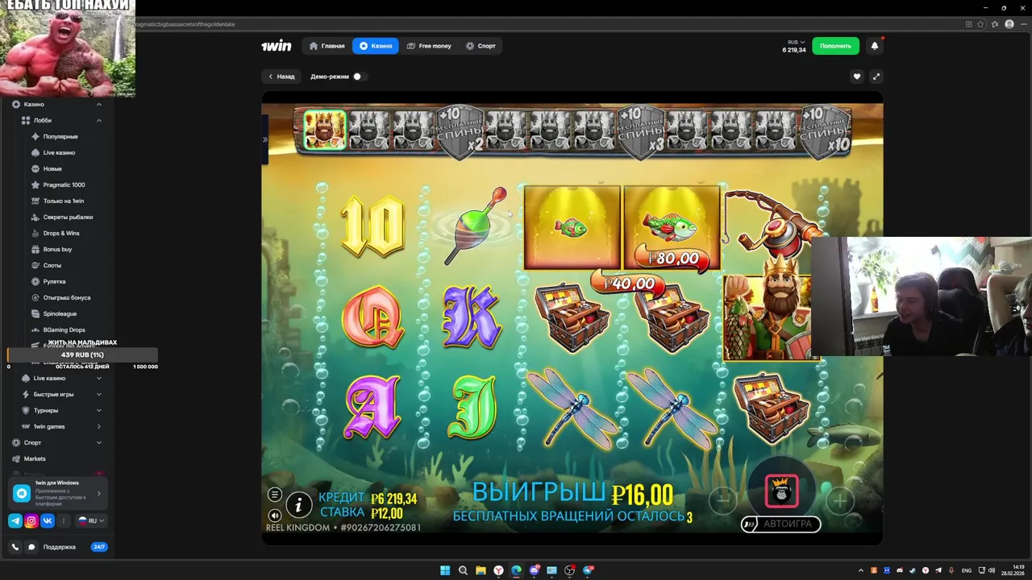Expand the game to fullscreen
The width and height of the screenshot is (1032, 580).
pos(876,77)
